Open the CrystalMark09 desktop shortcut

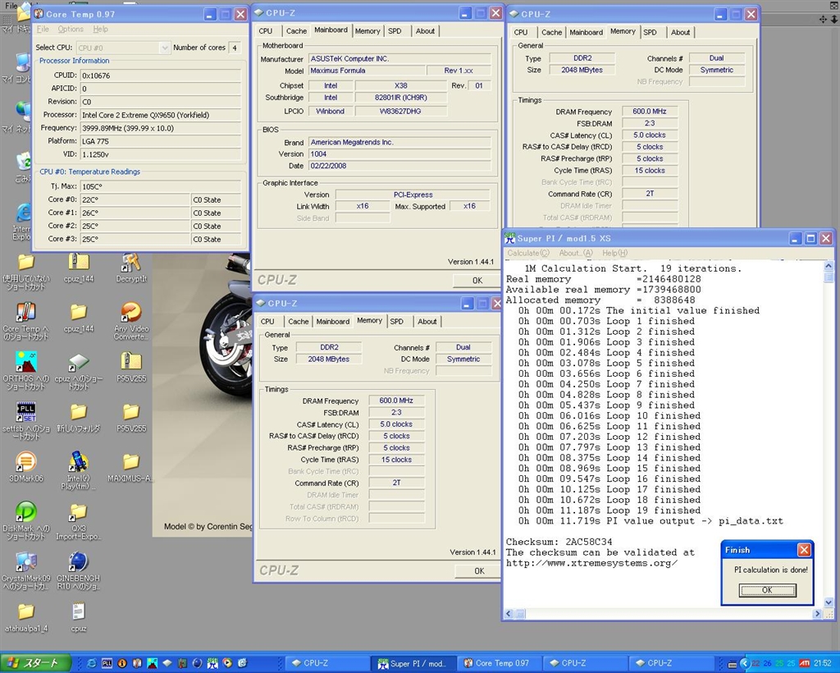(x=25, y=562)
